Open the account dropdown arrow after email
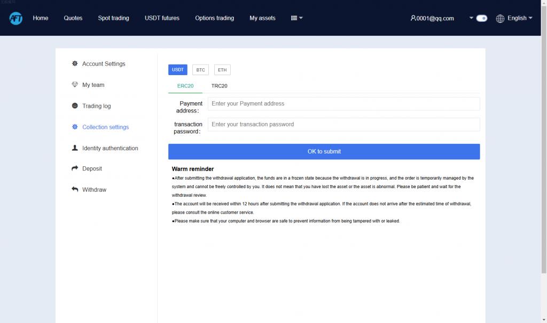The image size is (547, 323). pyautogui.click(x=471, y=18)
